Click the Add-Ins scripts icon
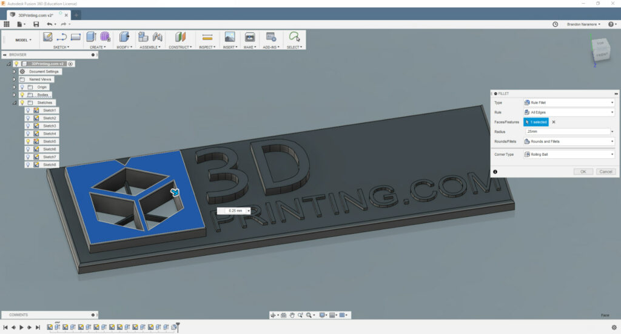Image resolution: width=621 pixels, height=334 pixels. 271,37
